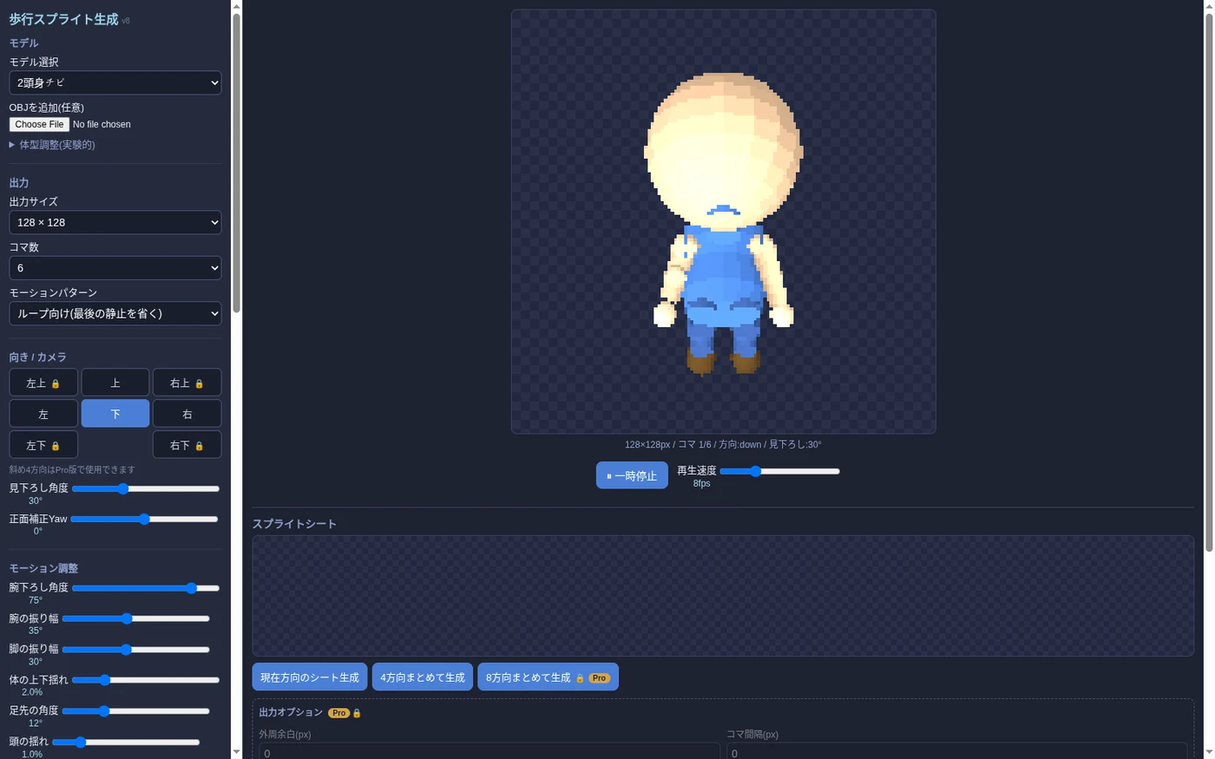Click the lock icon beside 出力オプション
This screenshot has height=759, width=1215.
[x=357, y=713]
